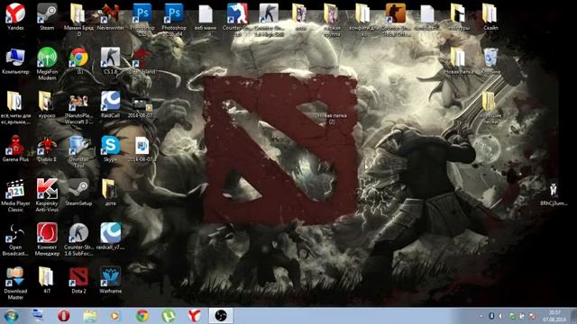Open the Bluetooth tray icon
The image size is (577, 324).
point(491,316)
